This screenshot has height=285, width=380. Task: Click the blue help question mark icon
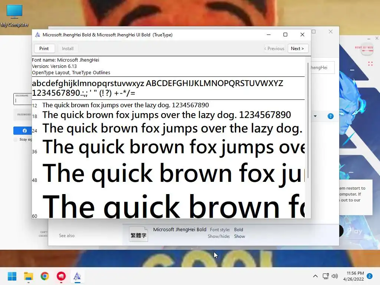tap(330, 116)
